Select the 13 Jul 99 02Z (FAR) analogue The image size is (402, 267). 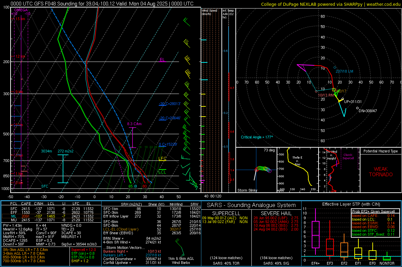click(225, 222)
